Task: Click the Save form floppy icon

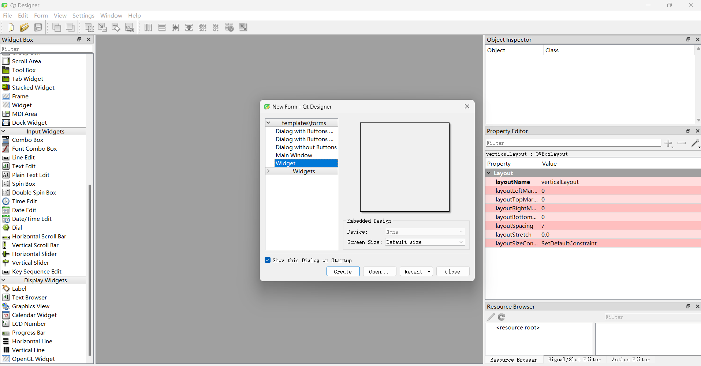Action: pyautogui.click(x=38, y=27)
